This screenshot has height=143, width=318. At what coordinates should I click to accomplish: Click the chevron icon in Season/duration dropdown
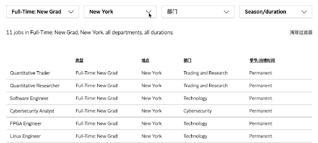(304, 12)
